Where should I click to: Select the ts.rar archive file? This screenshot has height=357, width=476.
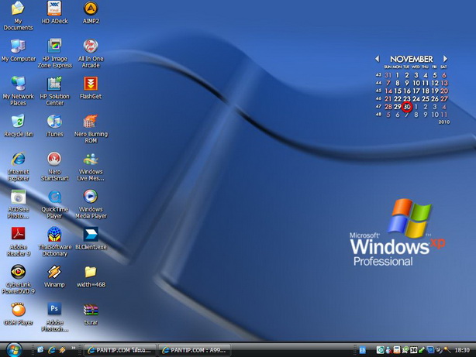(91, 310)
